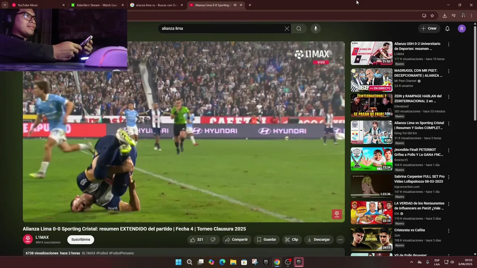The width and height of the screenshot is (477, 268).
Task: Open Alianza Lima vs Sporting Cristal Resumen thumbnail
Action: [x=372, y=132]
